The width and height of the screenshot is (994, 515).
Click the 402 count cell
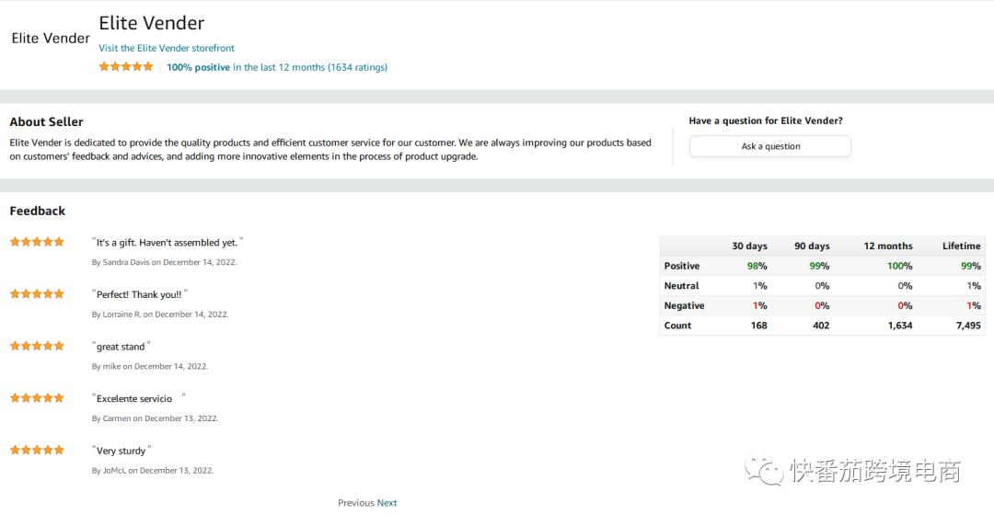821,326
